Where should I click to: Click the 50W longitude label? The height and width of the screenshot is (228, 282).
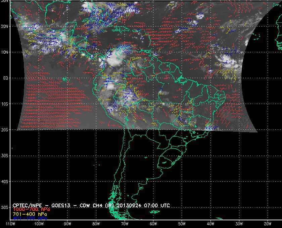(x=182, y=224)
